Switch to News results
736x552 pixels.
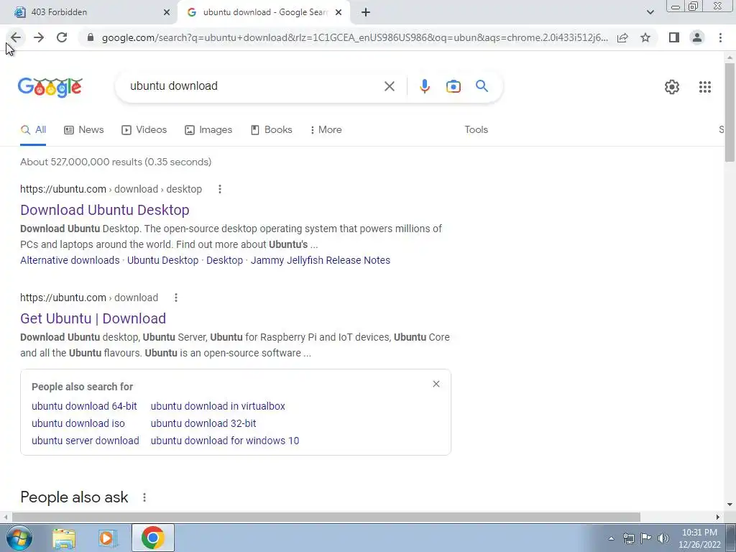[84, 130]
